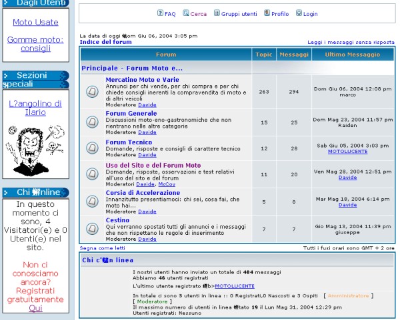Click the Cestino forum folder icon
This screenshot has height=320, width=400.
point(92,228)
